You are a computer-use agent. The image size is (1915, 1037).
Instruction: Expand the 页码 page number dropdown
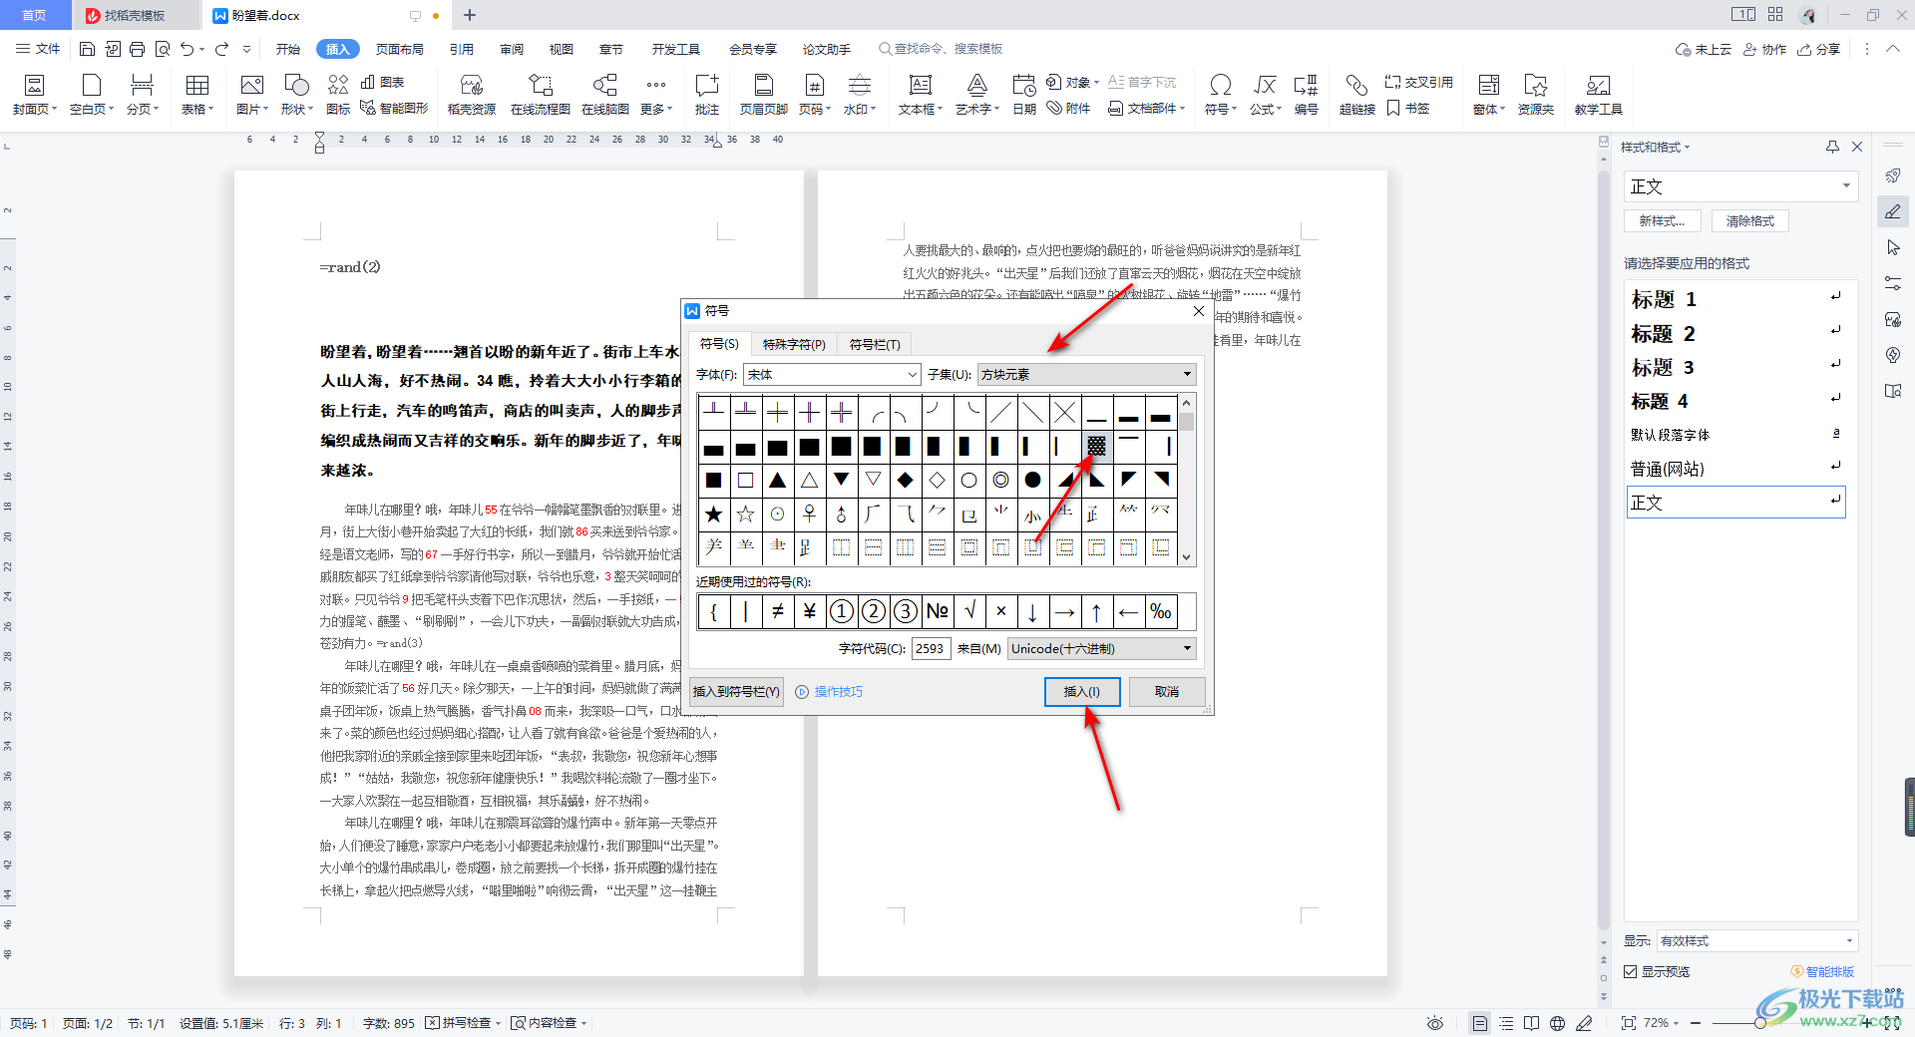coord(815,95)
